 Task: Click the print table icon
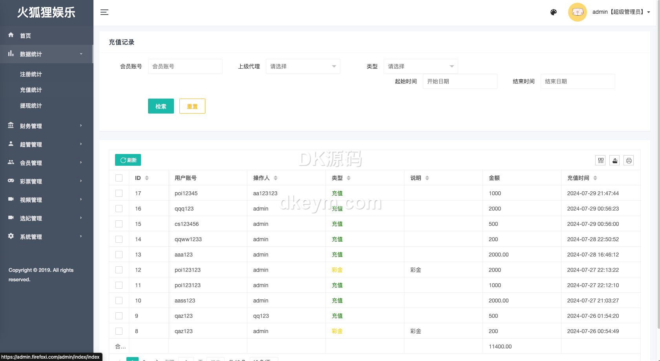[x=629, y=160]
